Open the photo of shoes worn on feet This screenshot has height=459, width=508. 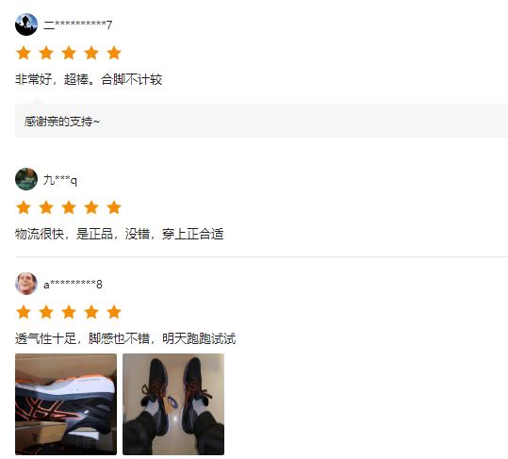[173, 404]
